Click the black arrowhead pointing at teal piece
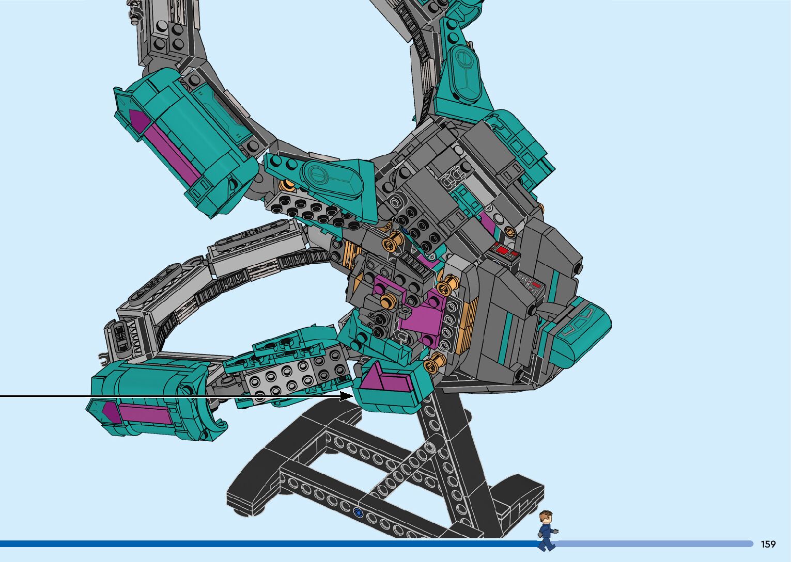 click(346, 396)
